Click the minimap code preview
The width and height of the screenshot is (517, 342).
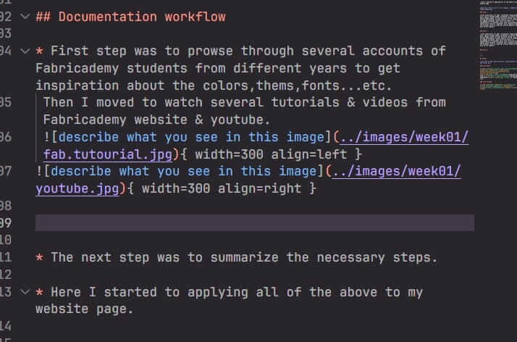coord(495,43)
